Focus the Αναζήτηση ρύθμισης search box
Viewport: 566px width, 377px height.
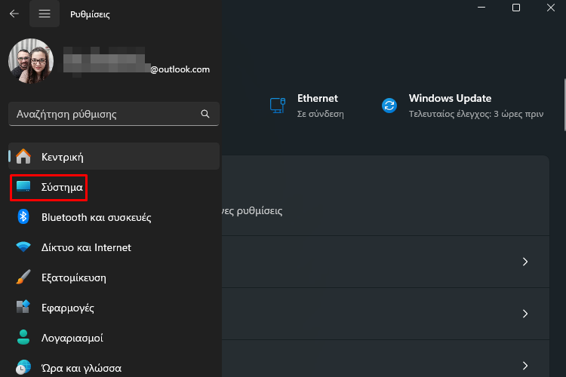pyautogui.click(x=114, y=114)
